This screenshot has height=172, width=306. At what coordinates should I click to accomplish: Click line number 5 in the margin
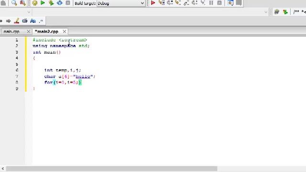[17, 64]
